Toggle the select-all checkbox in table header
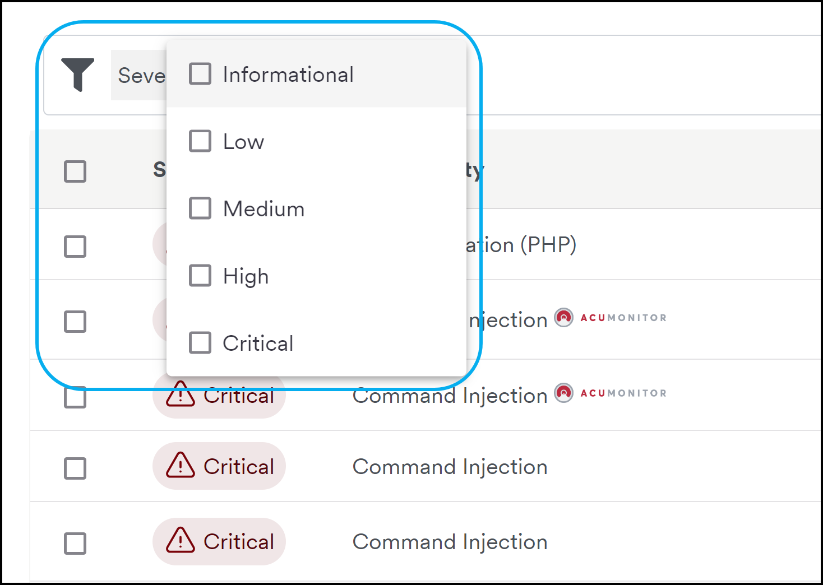Image resolution: width=823 pixels, height=585 pixels. tap(75, 171)
